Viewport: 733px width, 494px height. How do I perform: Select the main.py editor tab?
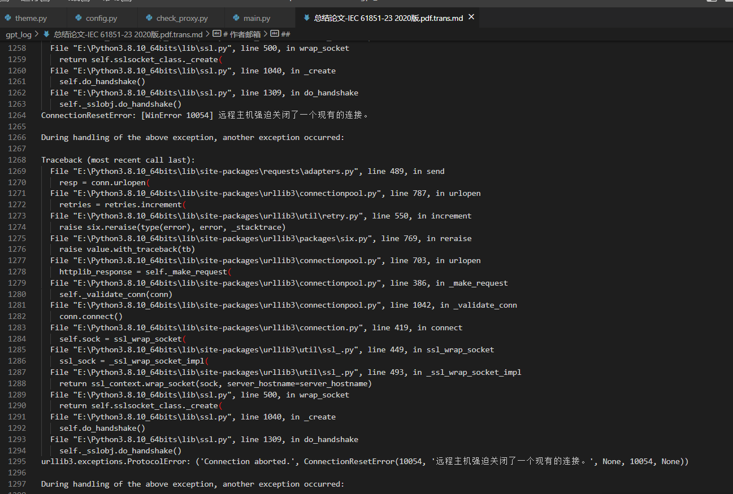click(257, 19)
